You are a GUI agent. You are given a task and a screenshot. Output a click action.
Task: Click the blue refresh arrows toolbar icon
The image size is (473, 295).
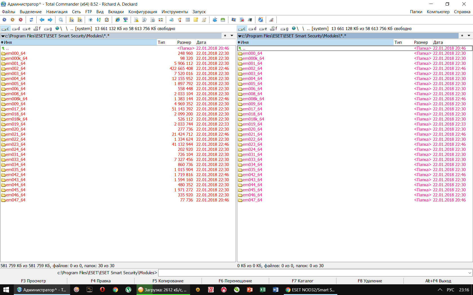point(31,20)
